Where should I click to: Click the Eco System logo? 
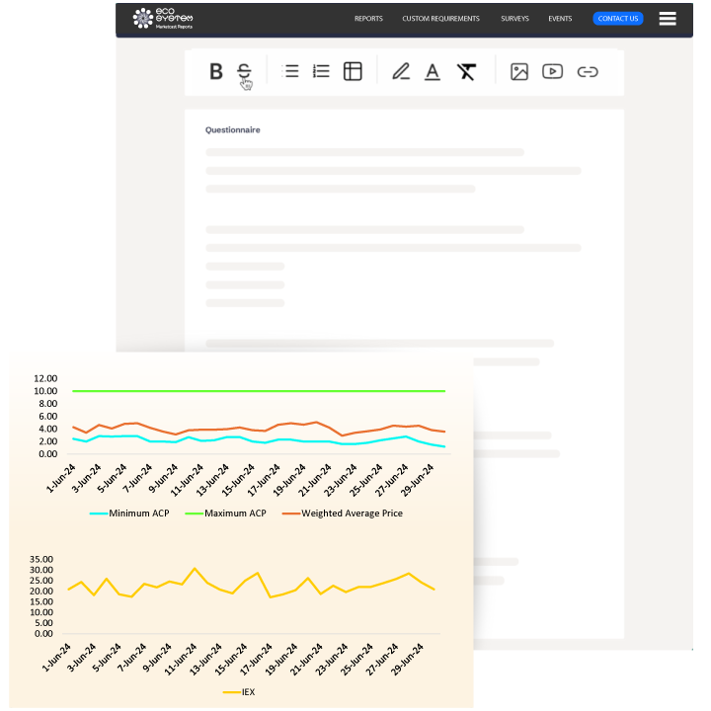[163, 18]
